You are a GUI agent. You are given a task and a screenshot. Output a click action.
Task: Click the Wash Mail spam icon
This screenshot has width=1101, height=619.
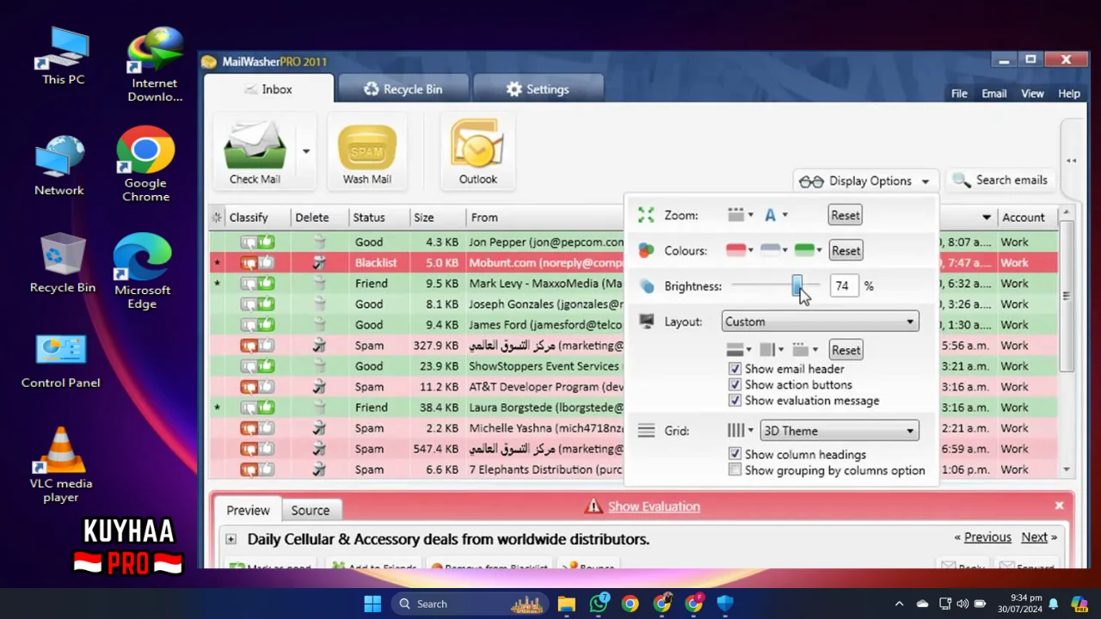[367, 147]
